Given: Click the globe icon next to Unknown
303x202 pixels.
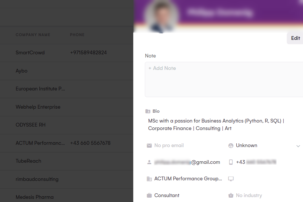Looking at the screenshot, I should [x=231, y=146].
